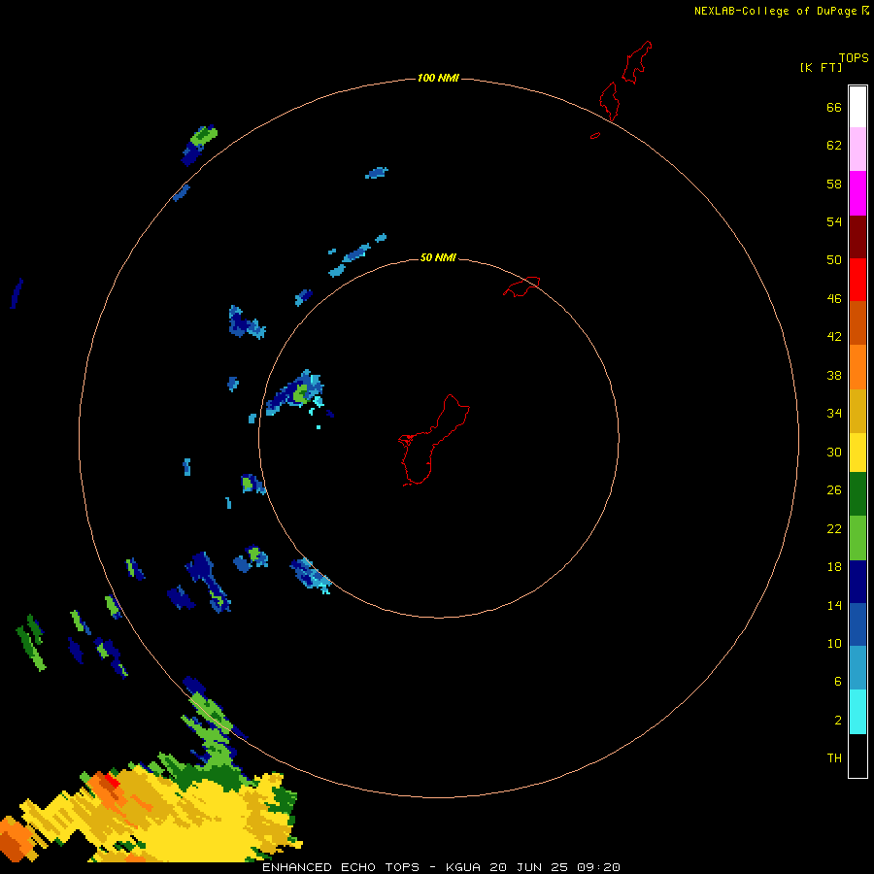Click the '30' legend value
The image size is (874, 874).
pos(834,452)
